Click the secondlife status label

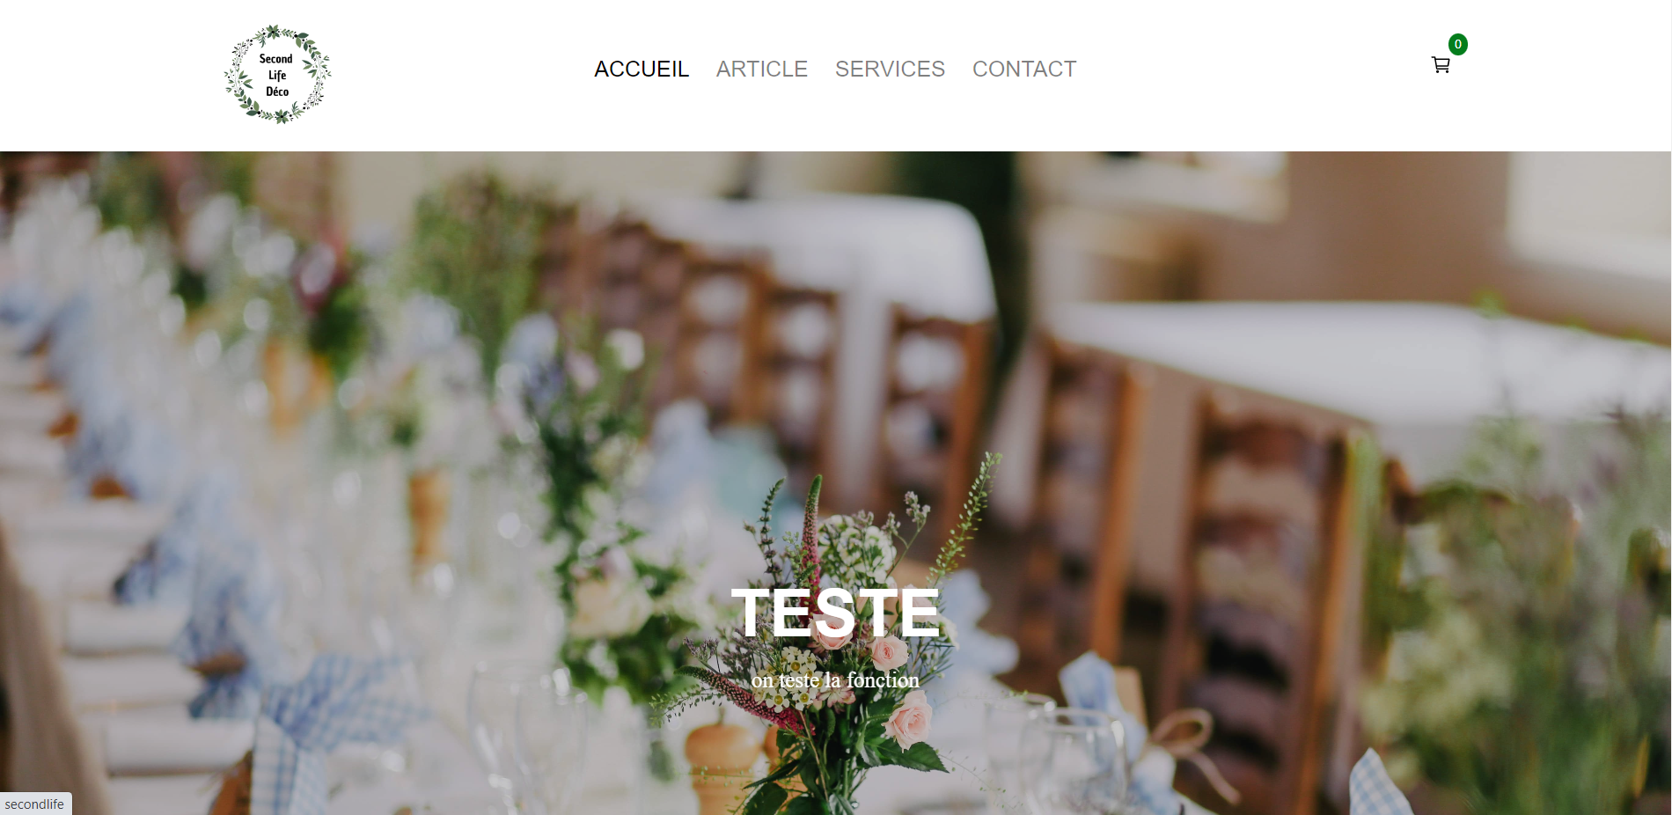click(x=35, y=804)
